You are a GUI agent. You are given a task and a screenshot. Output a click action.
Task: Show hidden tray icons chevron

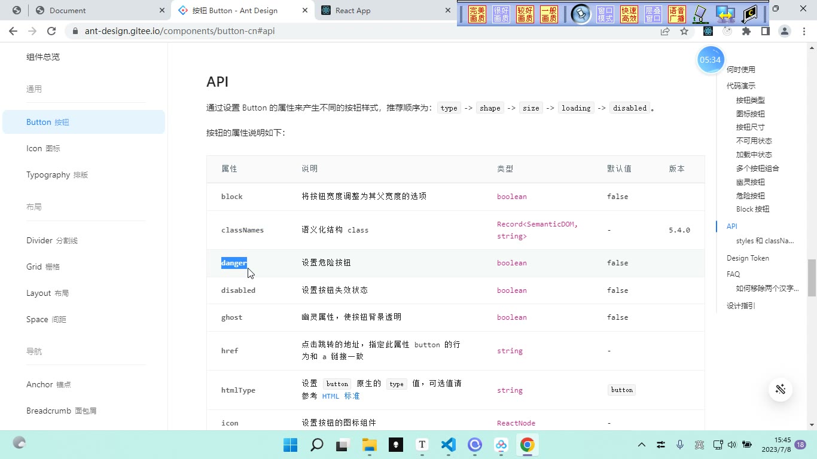click(x=642, y=445)
